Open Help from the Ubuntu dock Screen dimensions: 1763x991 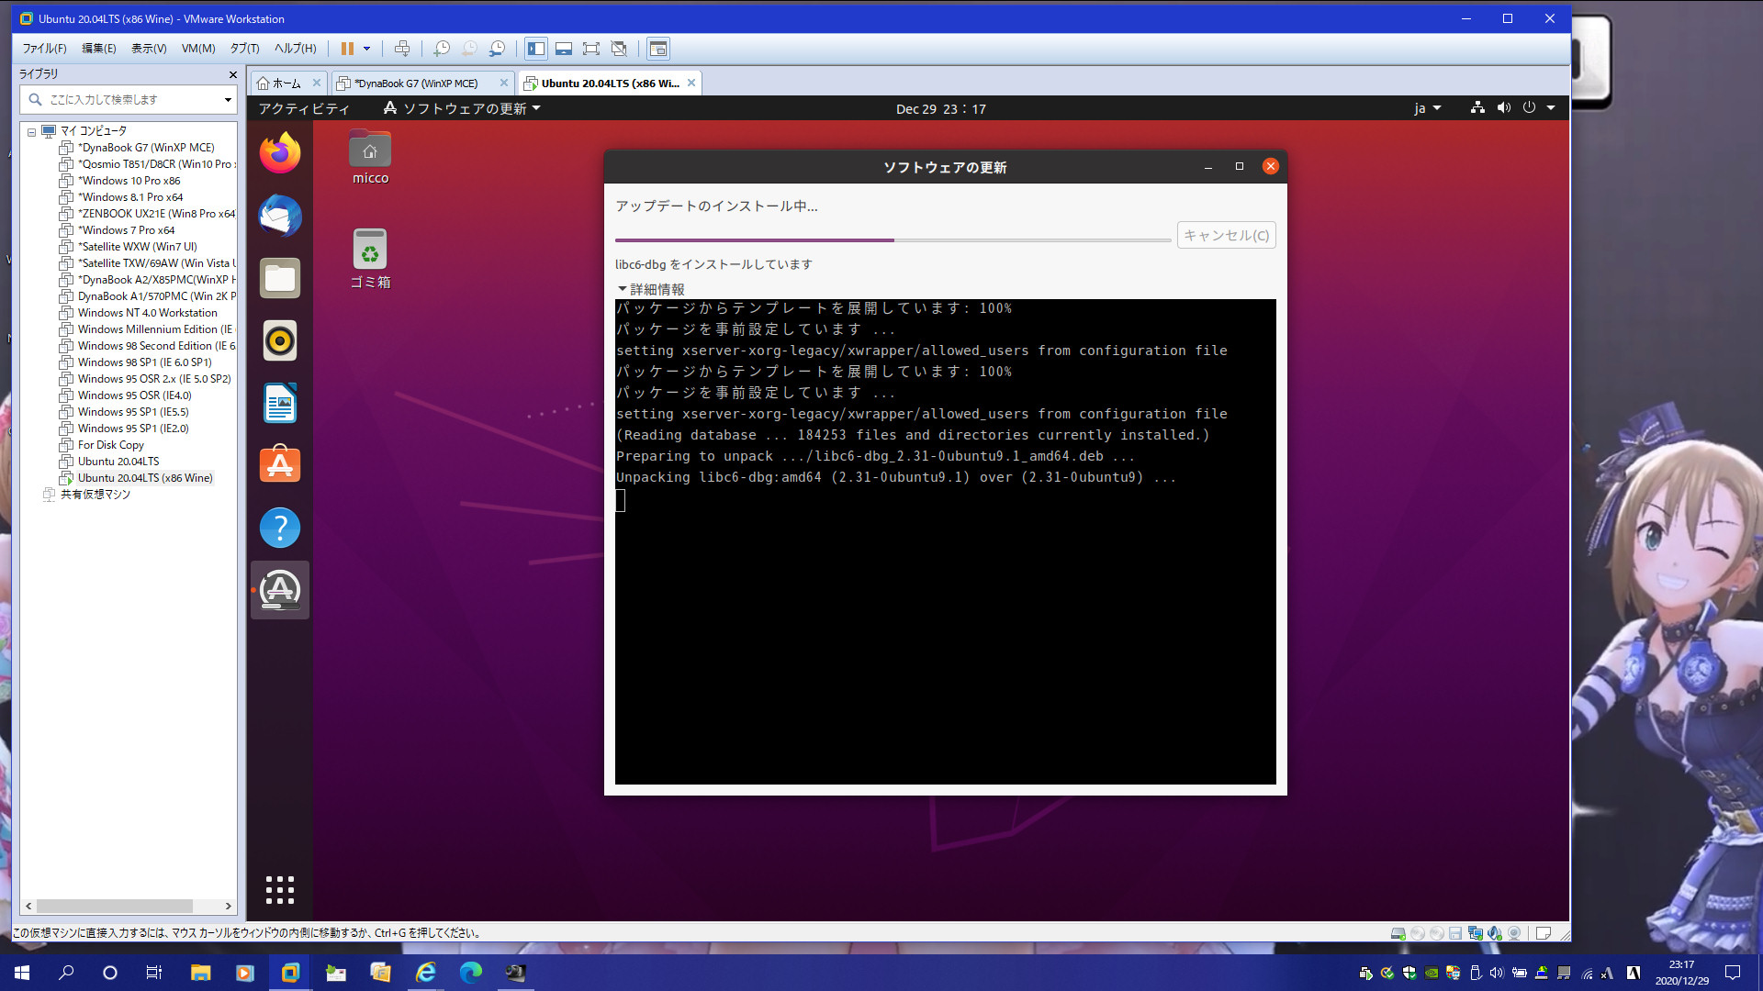point(280,528)
